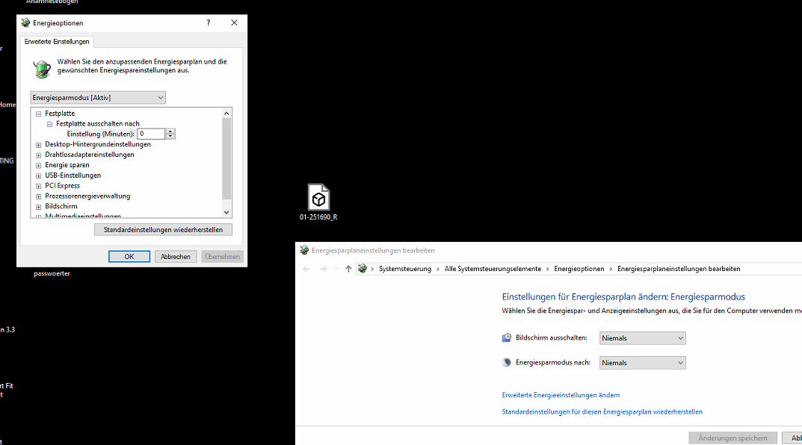This screenshot has width=802, height=445.
Task: Click the minutes stepper up arrow
Action: (x=170, y=131)
